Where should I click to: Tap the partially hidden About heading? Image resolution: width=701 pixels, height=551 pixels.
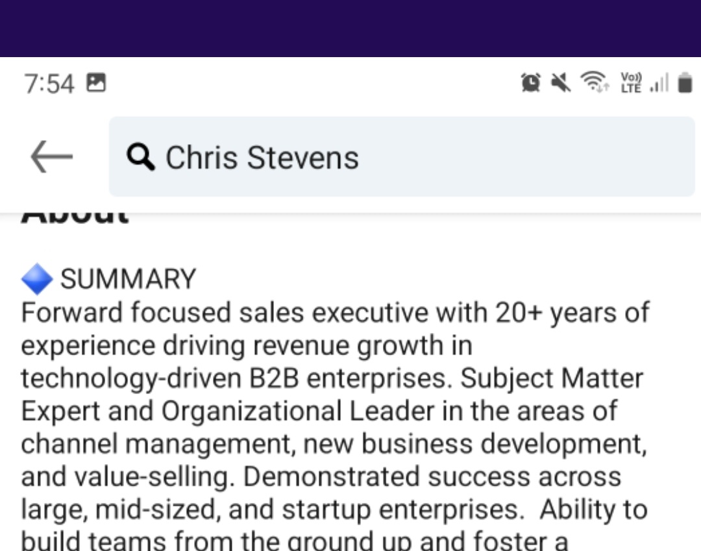point(75,218)
